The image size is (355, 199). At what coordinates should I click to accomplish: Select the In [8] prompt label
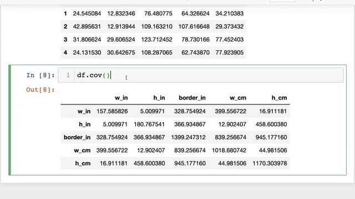point(40,75)
